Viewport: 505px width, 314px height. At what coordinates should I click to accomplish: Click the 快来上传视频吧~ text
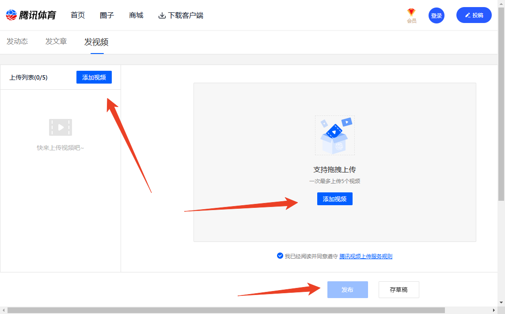coord(60,148)
